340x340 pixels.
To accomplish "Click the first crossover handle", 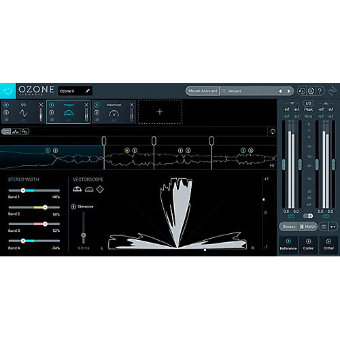I will (x=104, y=141).
